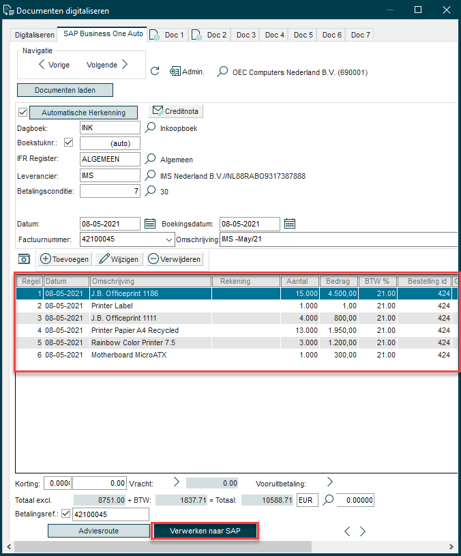
Task: Click the Vorige left arrow in Navigatie
Action: [x=42, y=65]
